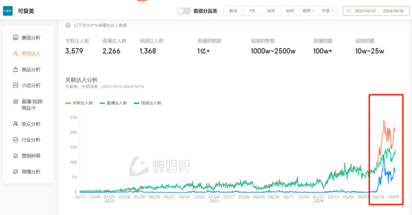Toggle 视频达人数 blue legend series
412x215 pixels.
147,103
